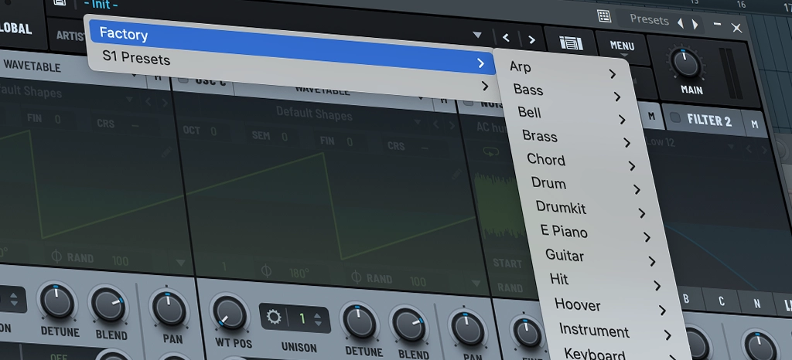Image resolution: width=792 pixels, height=360 pixels.
Task: Click the OSC B PAN knob
Action: 169,309
